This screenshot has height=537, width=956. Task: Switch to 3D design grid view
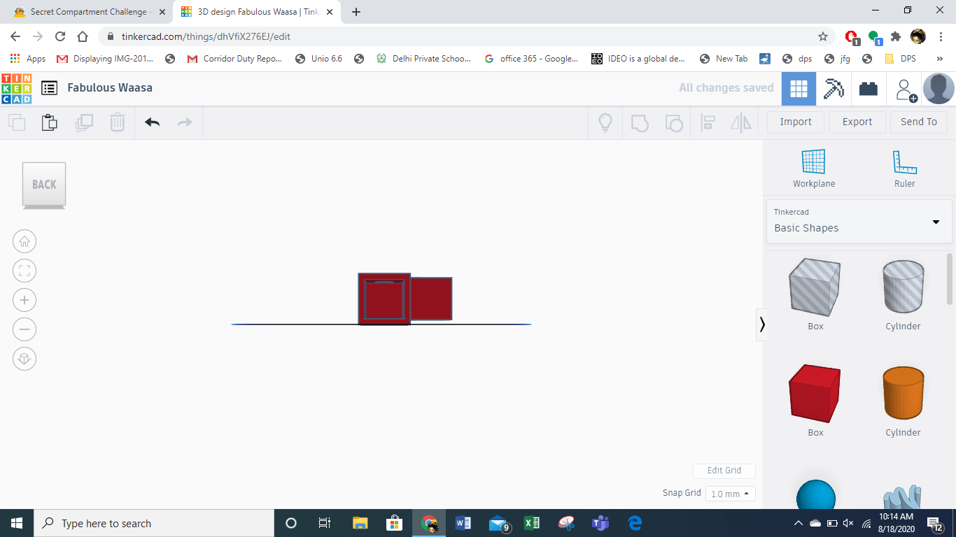[799, 89]
